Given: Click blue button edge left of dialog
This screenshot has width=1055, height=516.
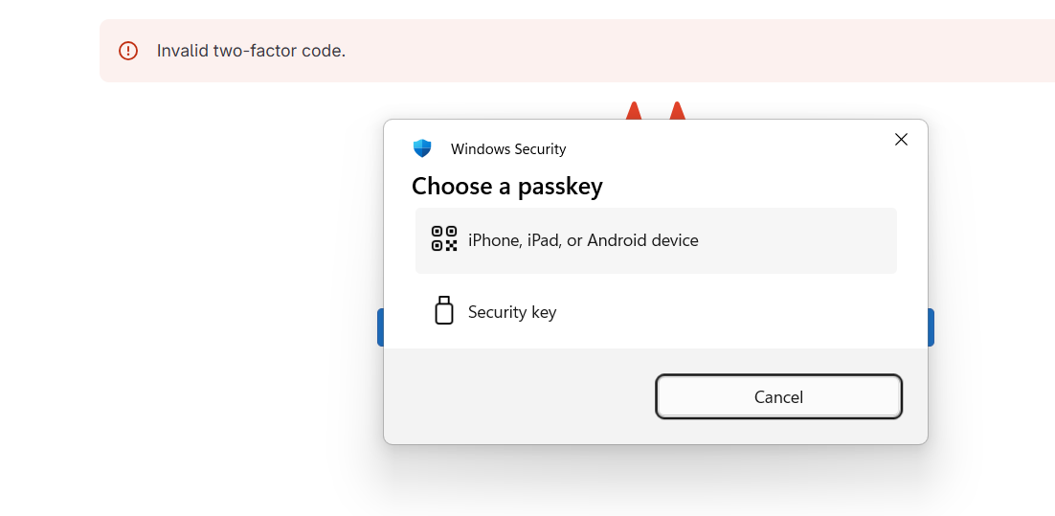Looking at the screenshot, I should [380, 327].
